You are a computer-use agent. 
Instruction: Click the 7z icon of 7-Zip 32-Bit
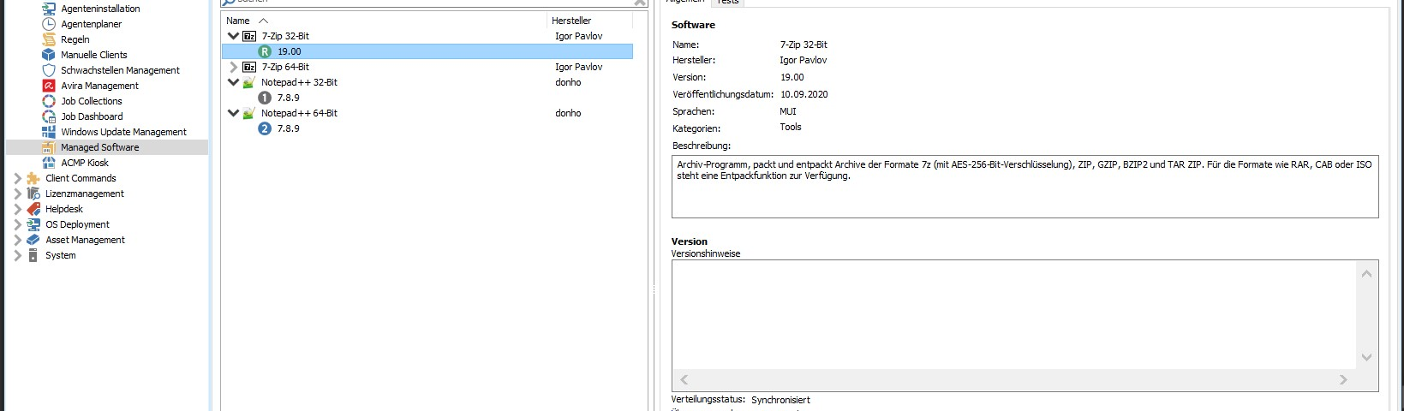249,36
